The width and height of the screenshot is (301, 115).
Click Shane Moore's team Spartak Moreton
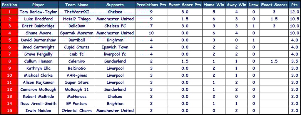[77, 33]
